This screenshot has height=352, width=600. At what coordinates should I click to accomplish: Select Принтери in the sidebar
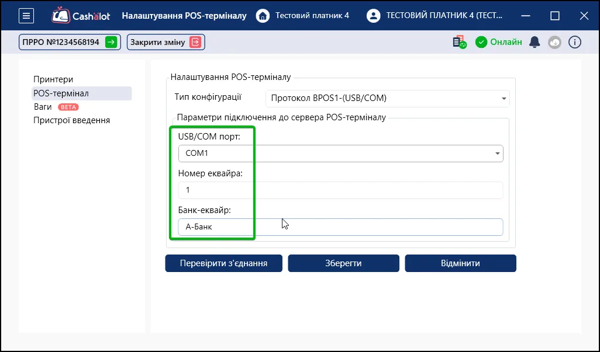53,79
